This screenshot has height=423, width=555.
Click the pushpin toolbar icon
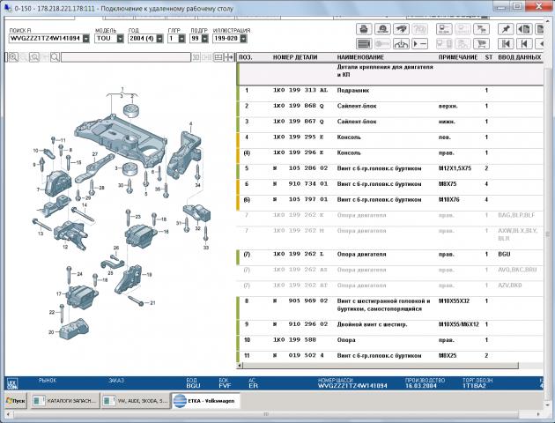tap(506, 29)
